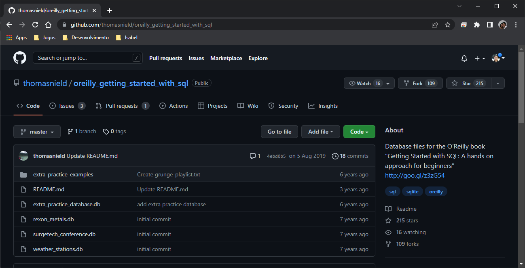
Task: Click the site lock icon
Action: 64,25
